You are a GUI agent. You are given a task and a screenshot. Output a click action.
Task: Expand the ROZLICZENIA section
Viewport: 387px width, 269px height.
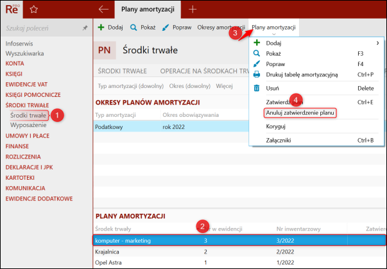(23, 157)
